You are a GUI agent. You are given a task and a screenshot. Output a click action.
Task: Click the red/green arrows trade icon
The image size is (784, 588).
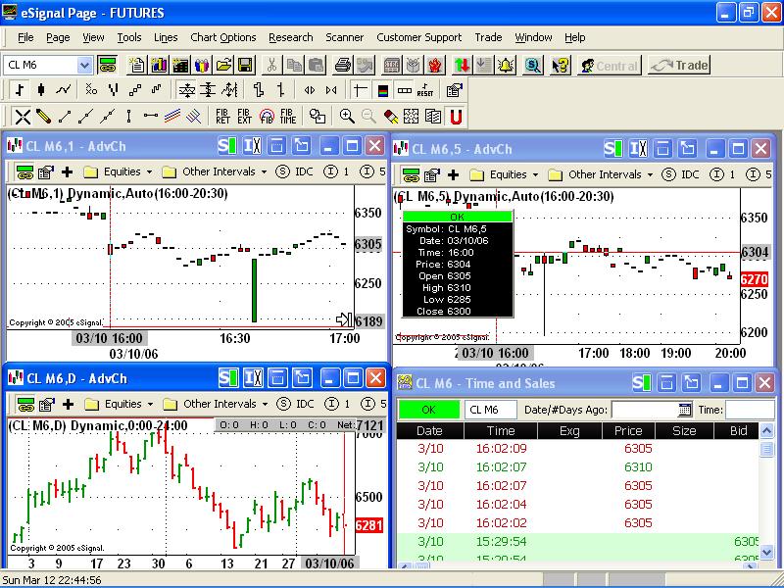coord(463,65)
